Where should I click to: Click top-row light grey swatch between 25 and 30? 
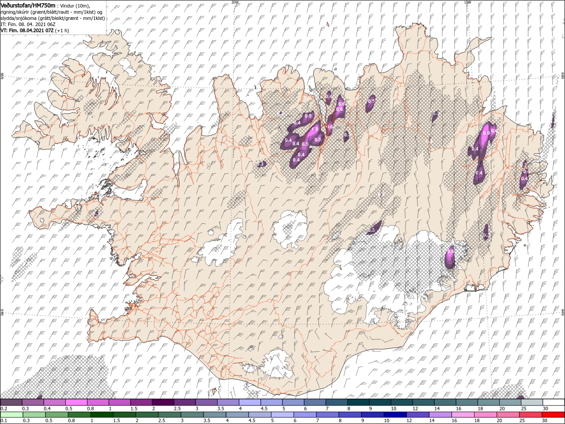[532, 402]
